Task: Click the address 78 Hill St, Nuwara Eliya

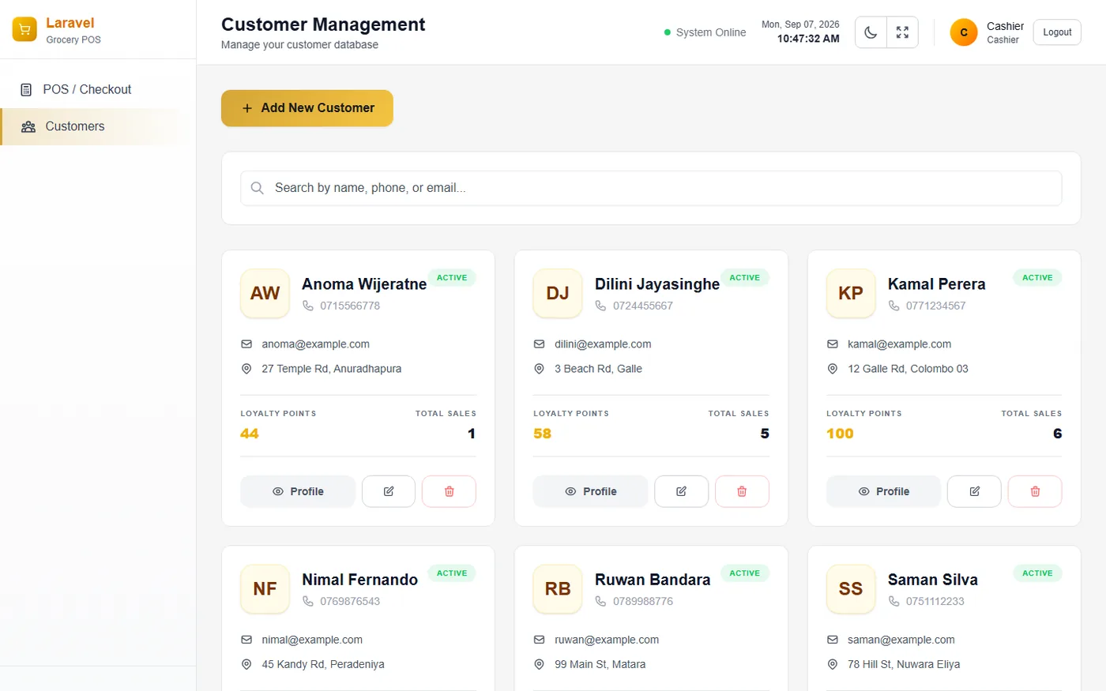Action: tap(904, 664)
